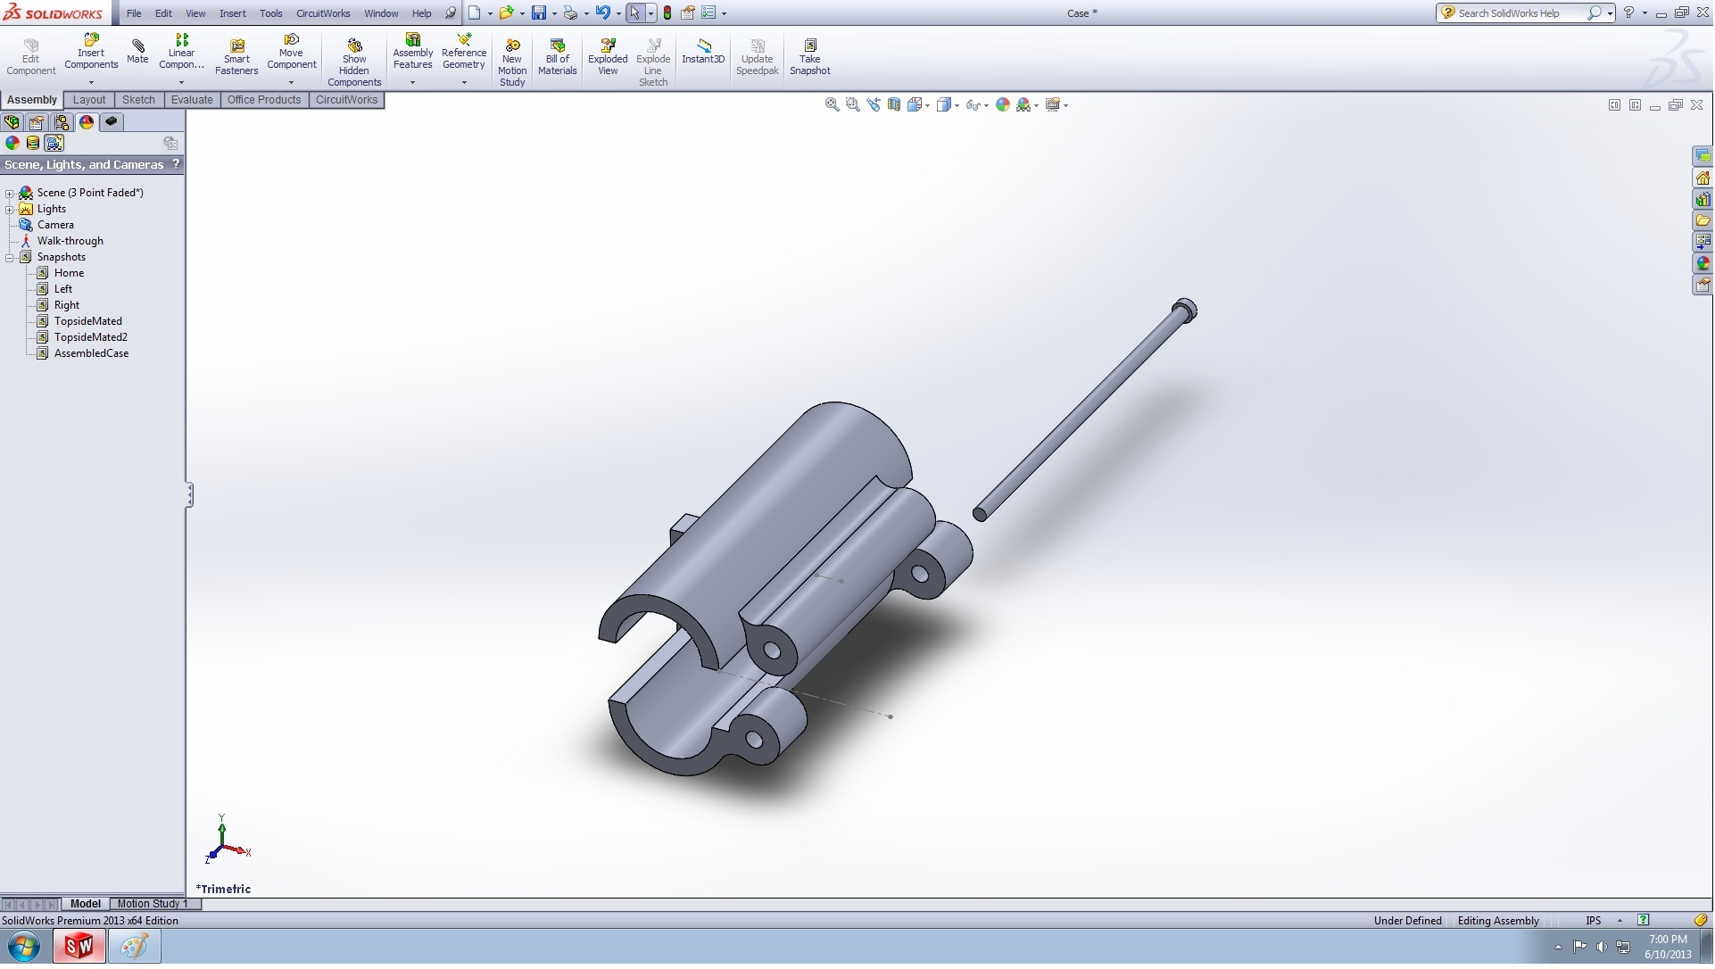Expand the Lights node

pos(10,210)
